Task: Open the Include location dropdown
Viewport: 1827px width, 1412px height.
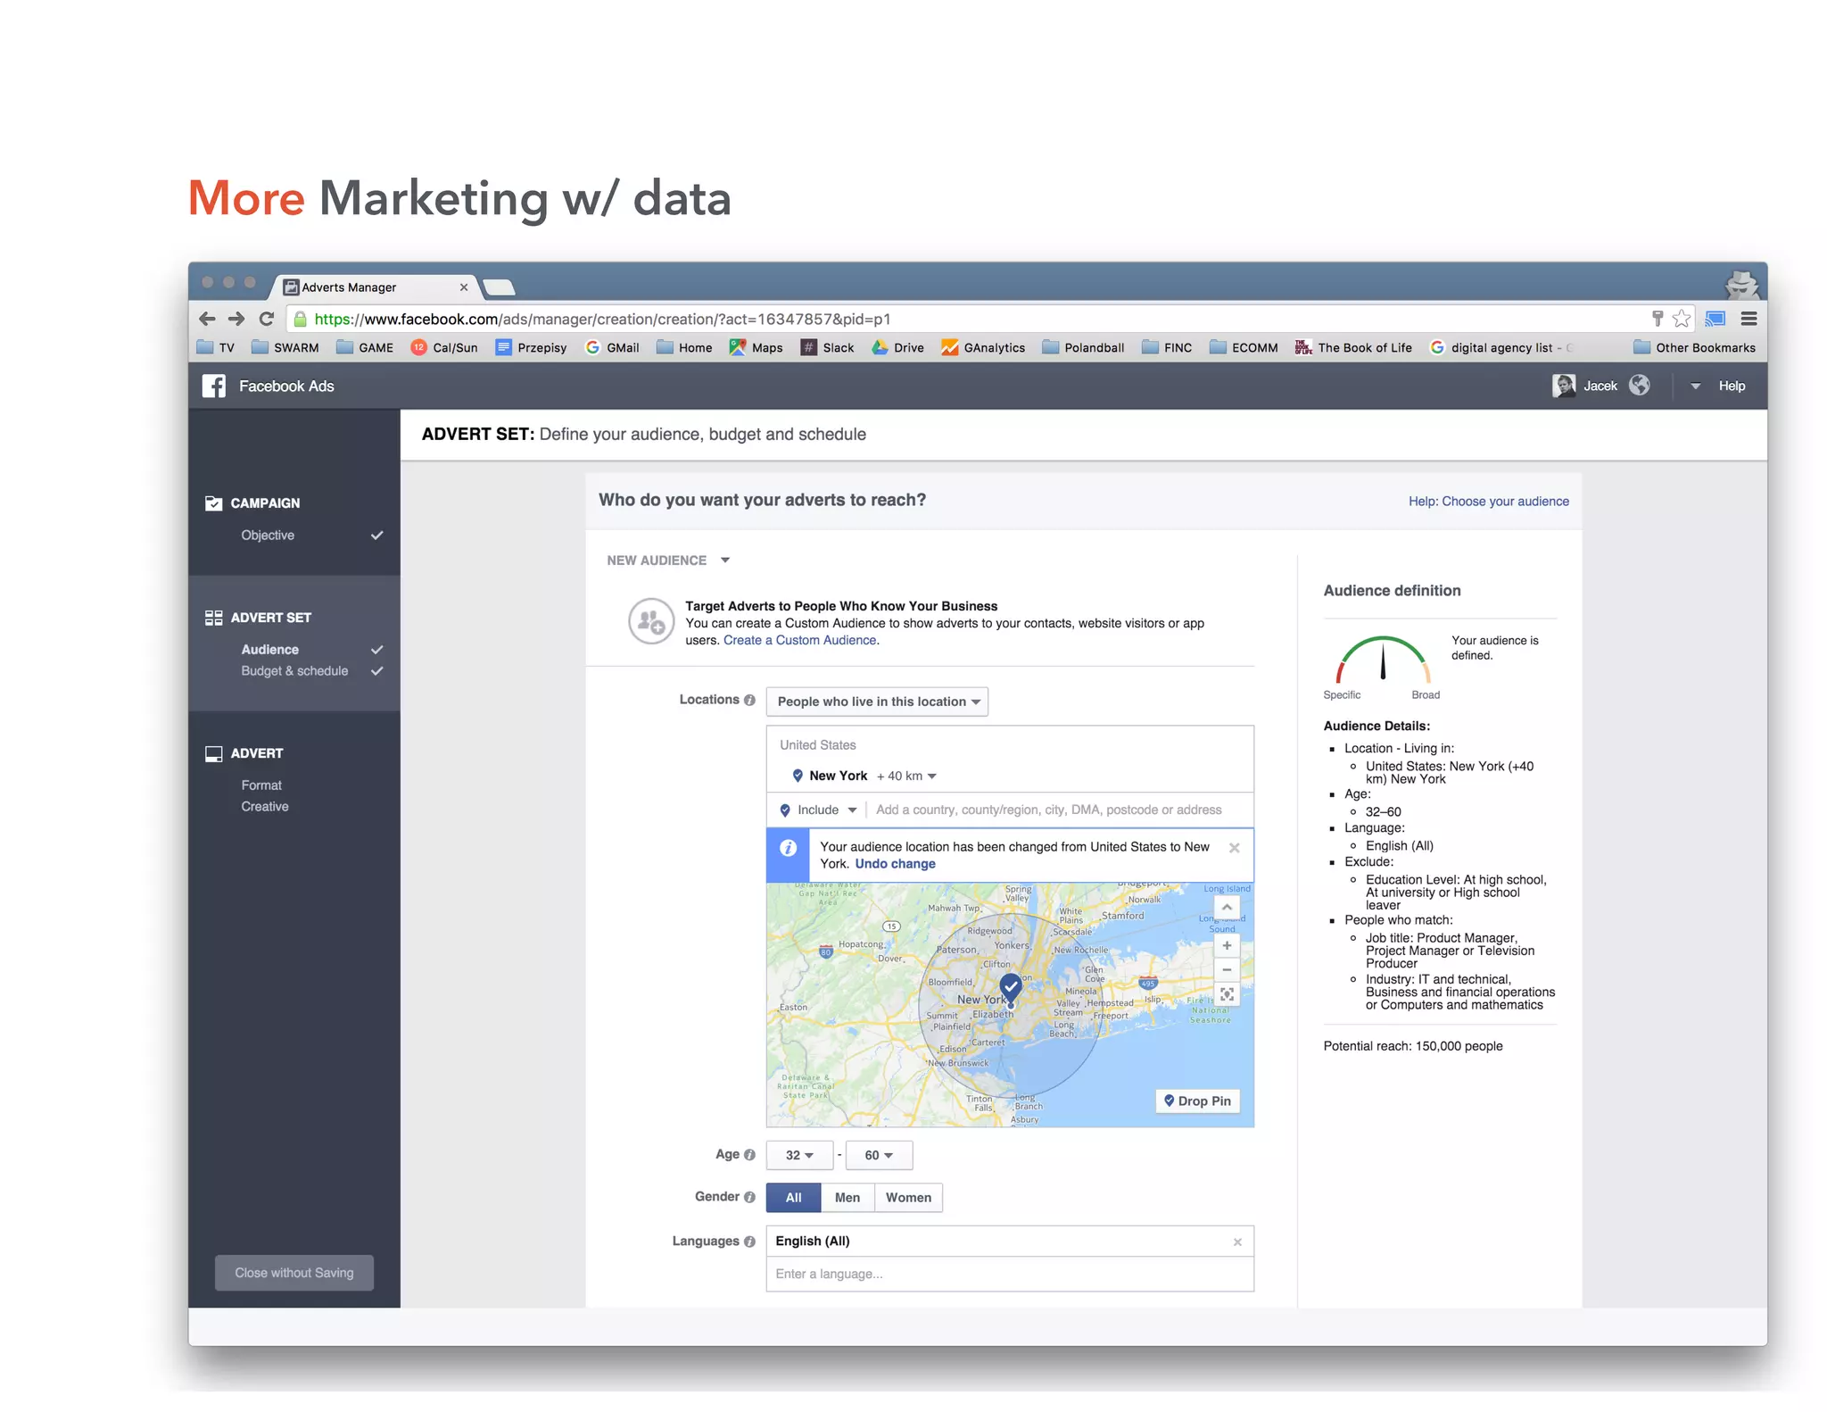Action: coord(818,810)
